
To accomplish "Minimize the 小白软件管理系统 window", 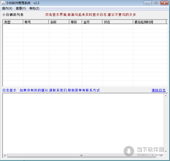I will [148, 3].
